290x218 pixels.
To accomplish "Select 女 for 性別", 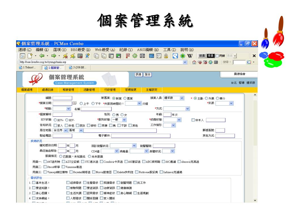I will click(x=122, y=115).
